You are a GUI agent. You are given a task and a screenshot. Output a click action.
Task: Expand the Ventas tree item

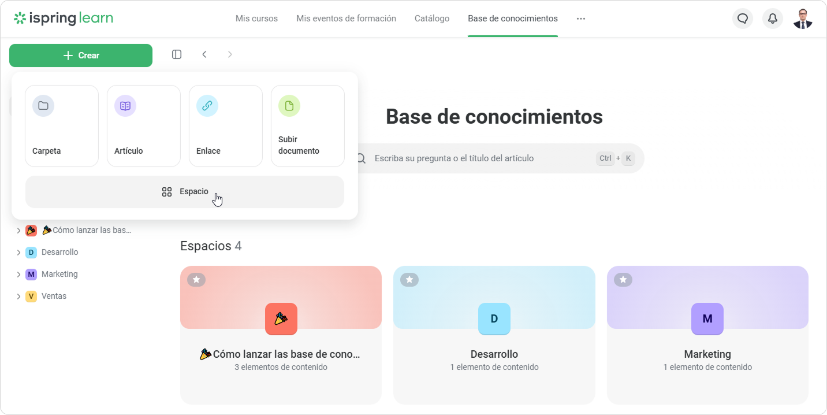tap(18, 297)
